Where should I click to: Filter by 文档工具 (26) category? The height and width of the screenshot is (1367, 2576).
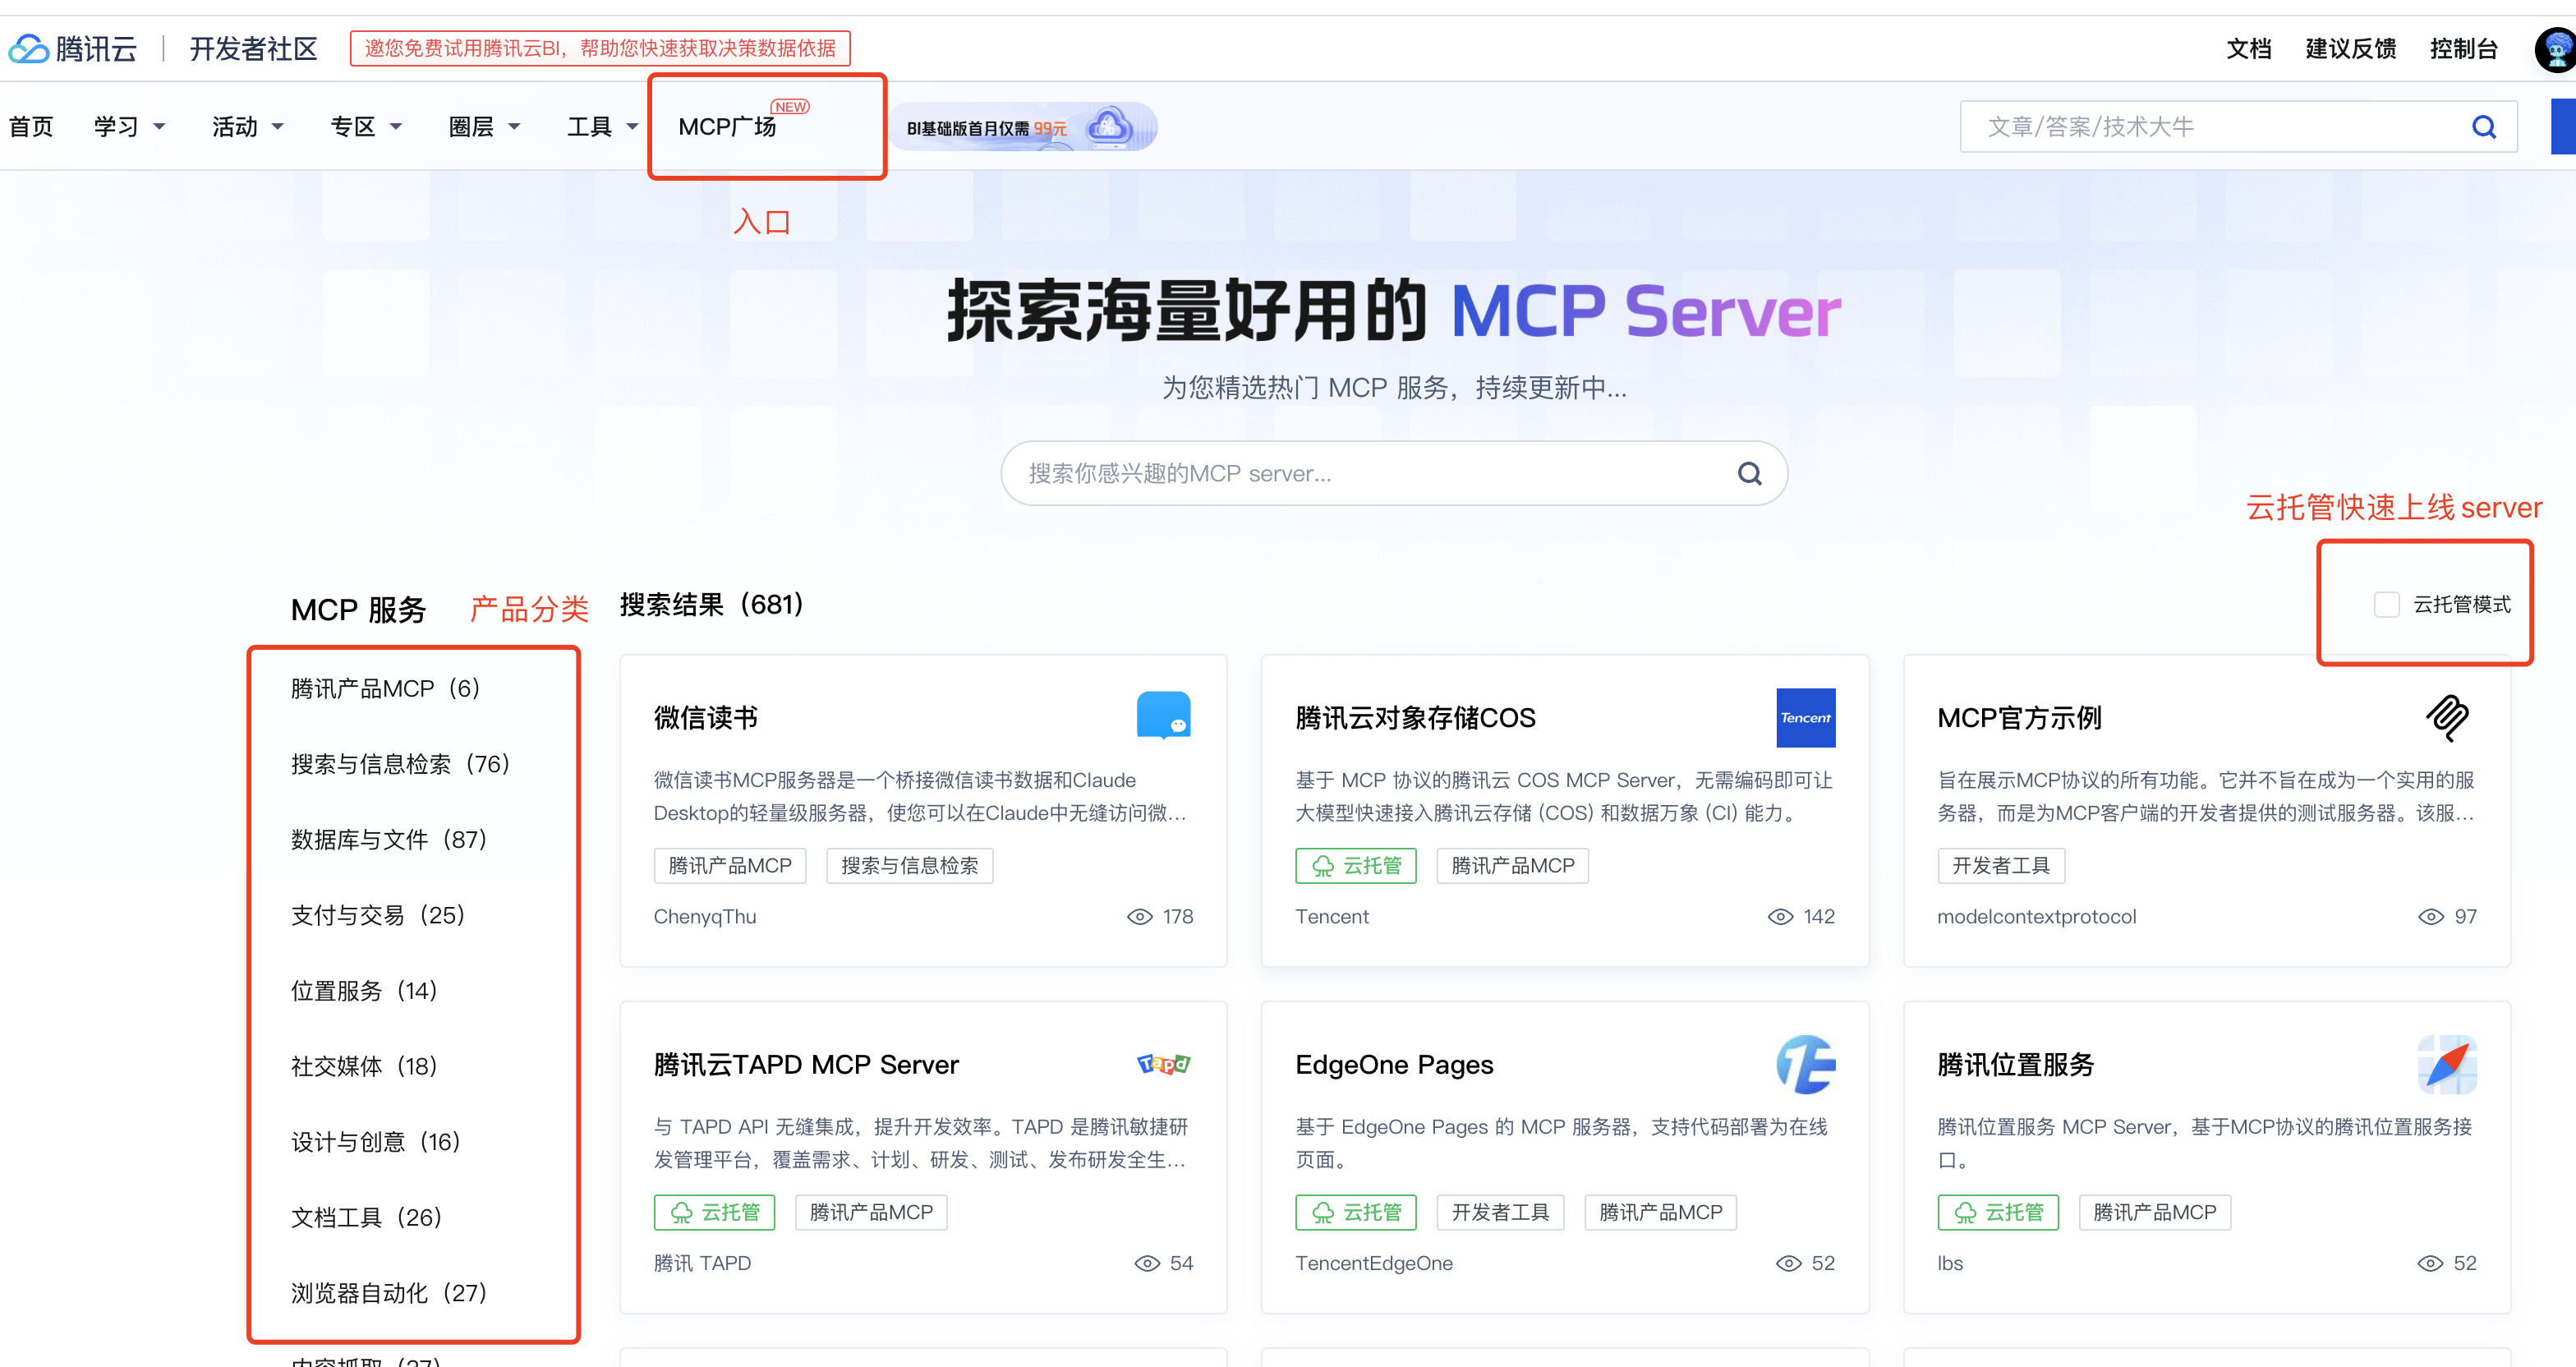click(366, 1217)
